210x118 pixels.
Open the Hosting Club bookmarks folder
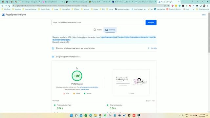pyautogui.click(x=65, y=9)
